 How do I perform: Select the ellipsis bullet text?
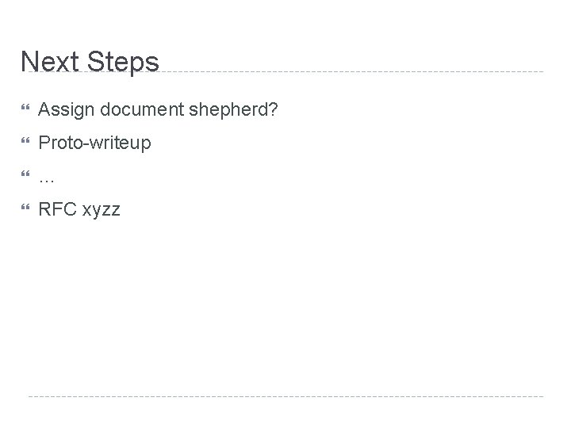point(46,180)
